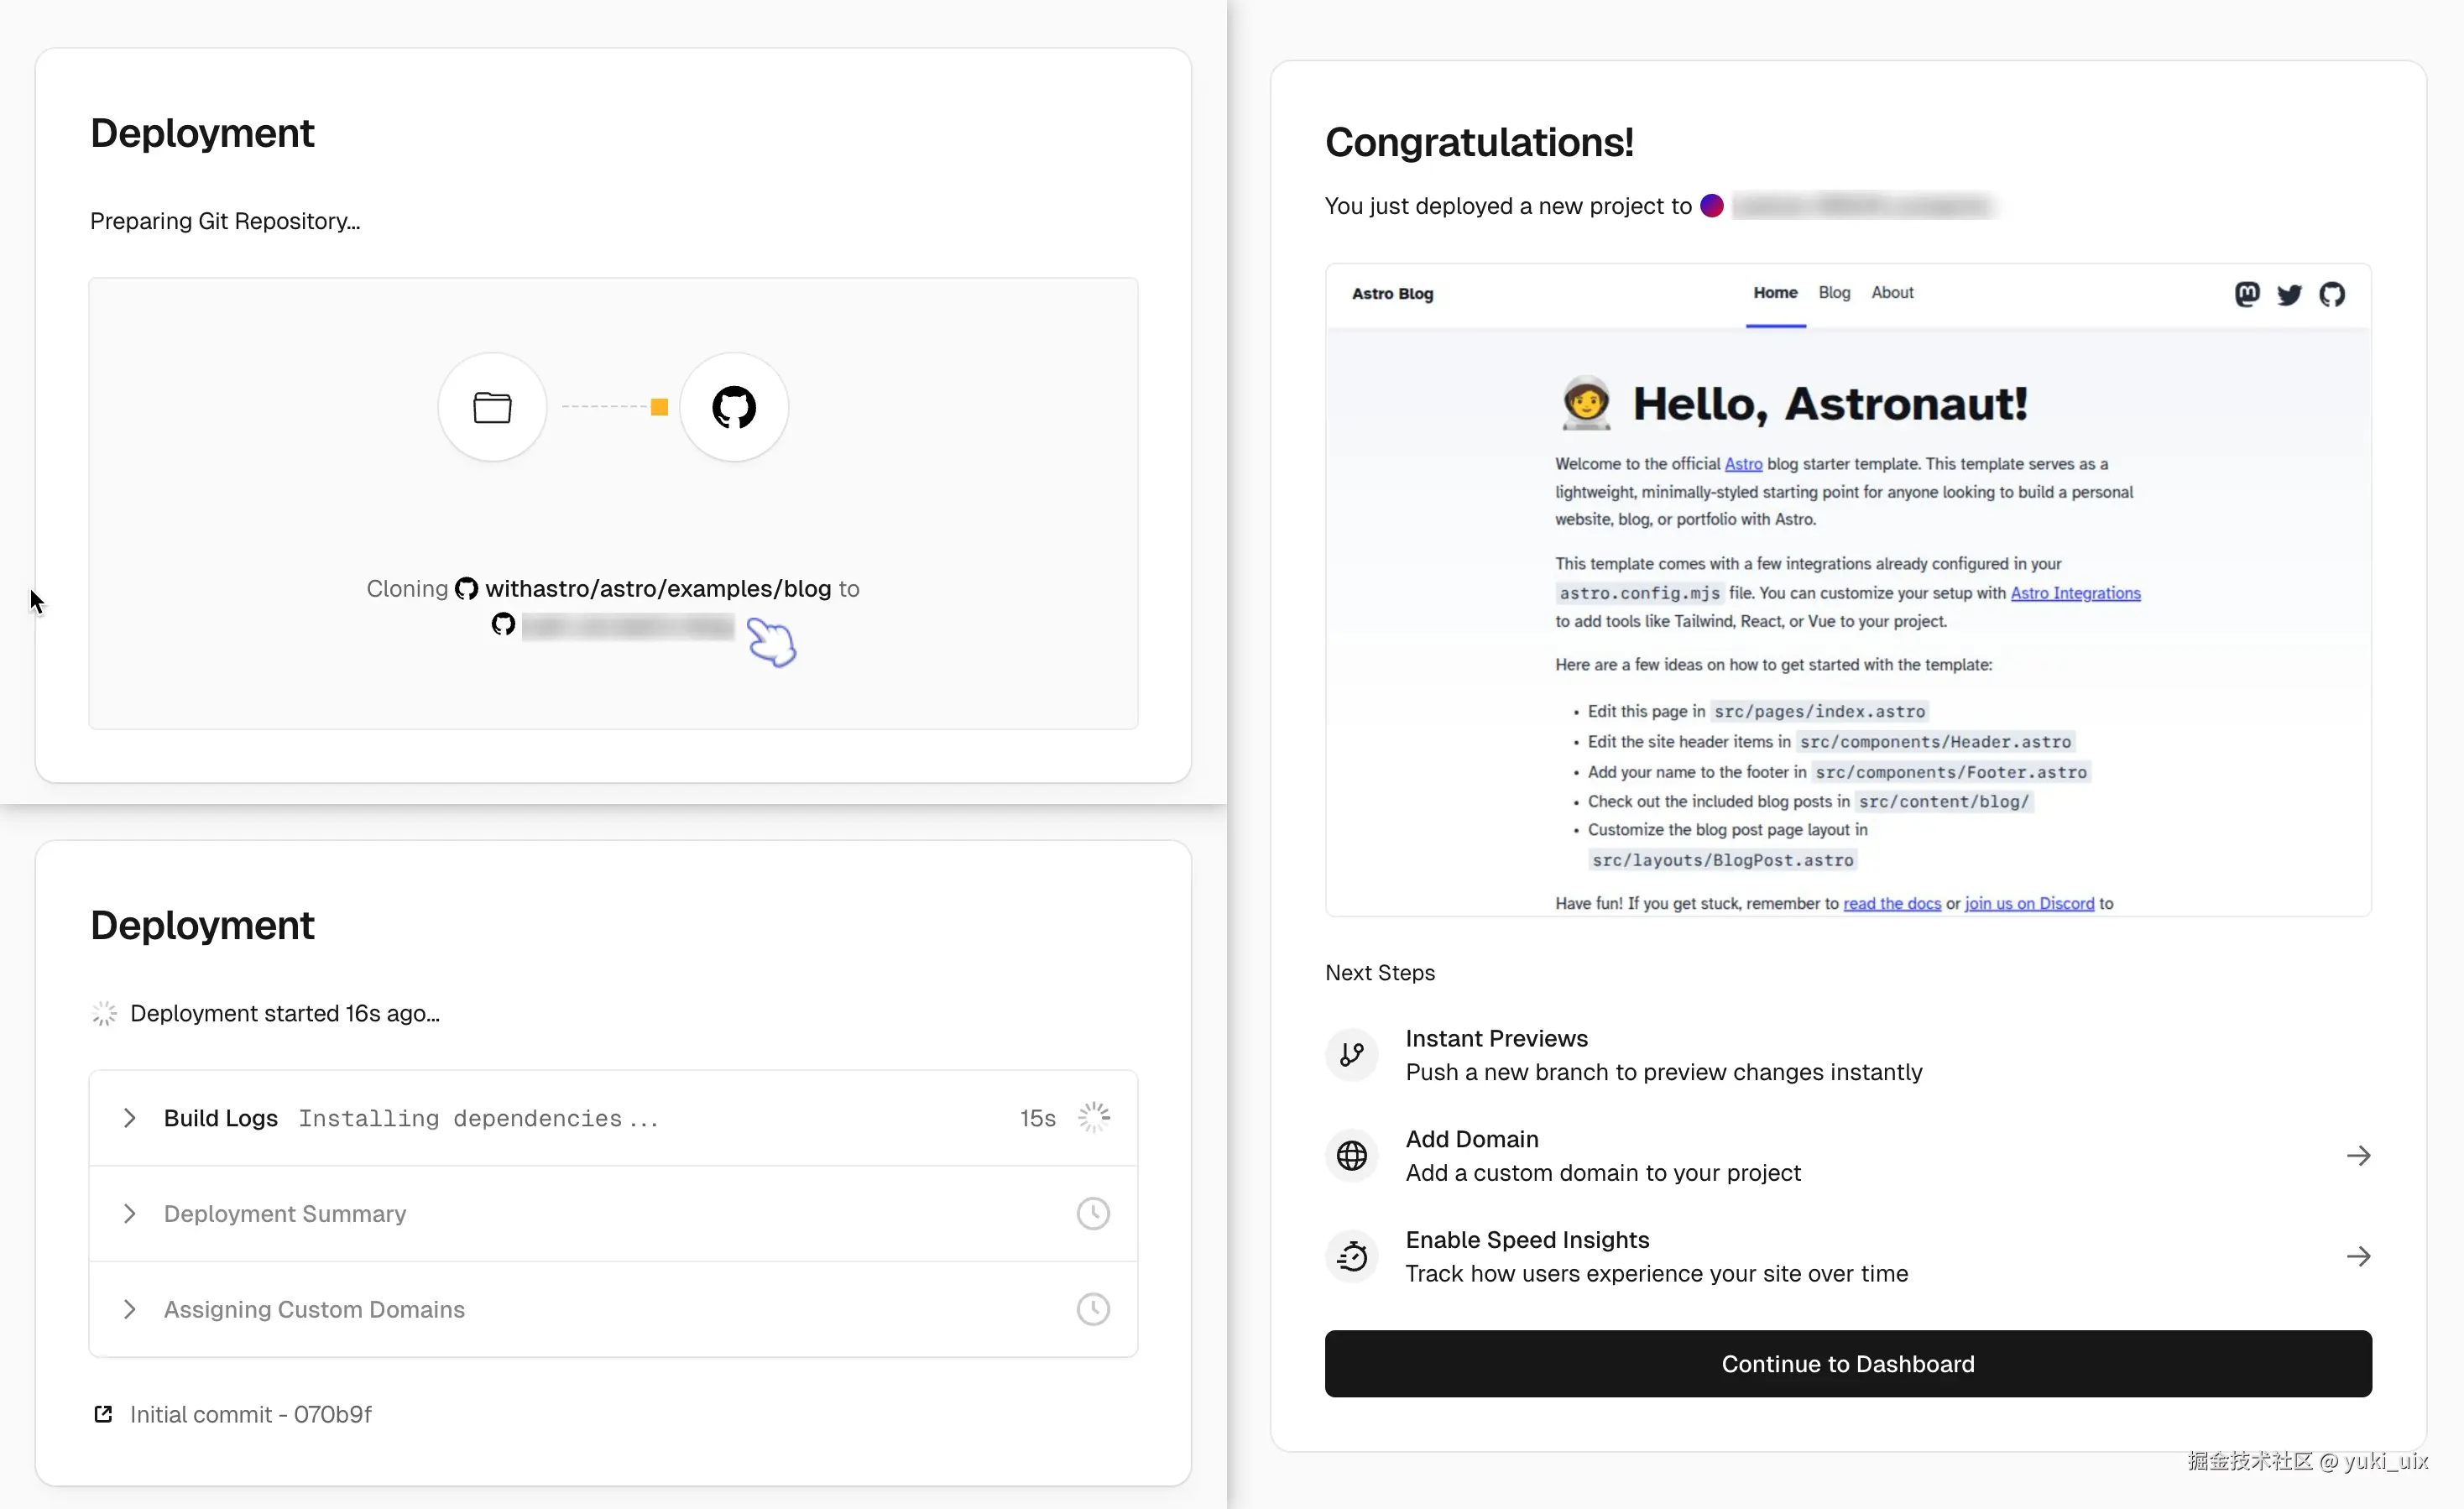
Task: Click the orange progress square in the cloning diagram
Action: click(659, 407)
